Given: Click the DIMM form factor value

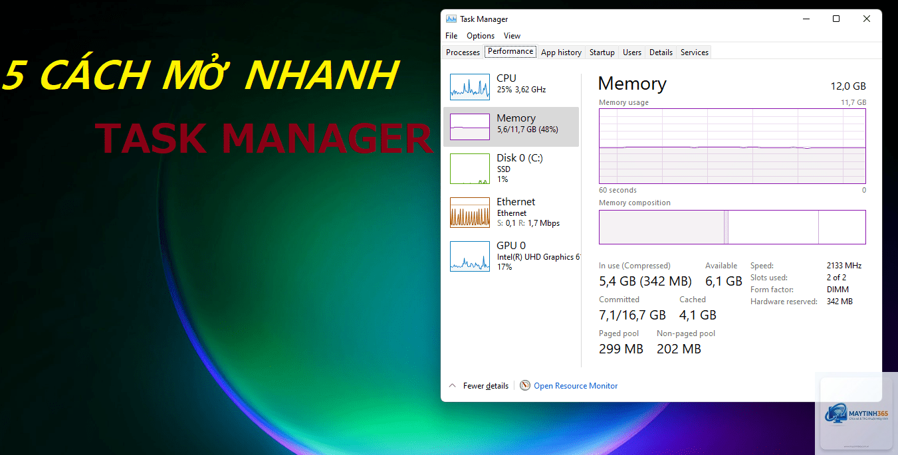Looking at the screenshot, I should point(838,290).
